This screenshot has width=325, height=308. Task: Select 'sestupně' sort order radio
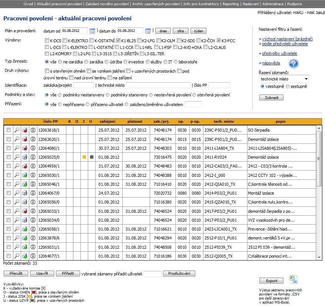tap(288, 86)
